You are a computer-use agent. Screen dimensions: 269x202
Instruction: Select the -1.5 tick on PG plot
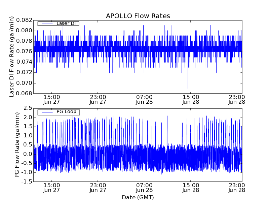27,181
